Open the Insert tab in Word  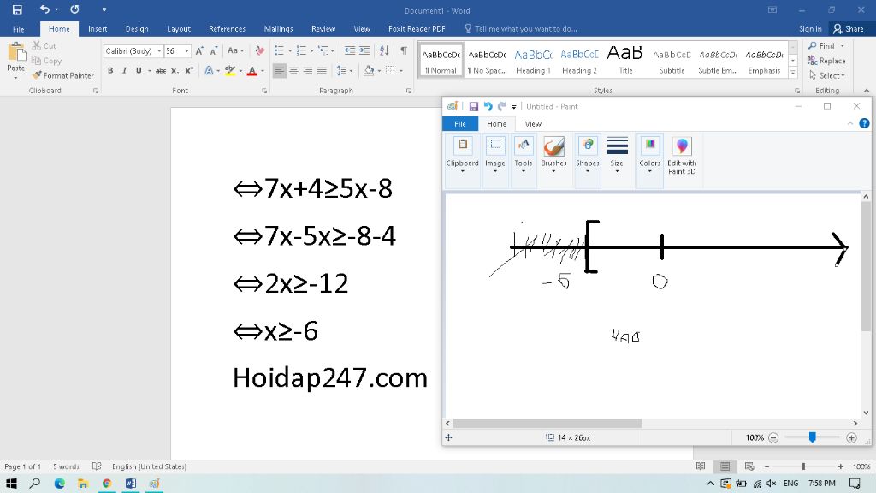(98, 28)
